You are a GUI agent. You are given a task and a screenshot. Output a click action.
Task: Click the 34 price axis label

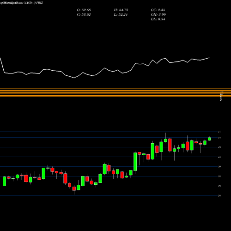coord(219,176)
